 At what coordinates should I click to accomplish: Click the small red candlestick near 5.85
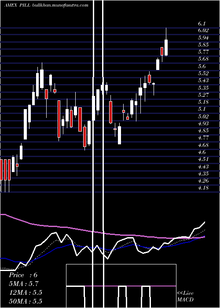(162, 51)
